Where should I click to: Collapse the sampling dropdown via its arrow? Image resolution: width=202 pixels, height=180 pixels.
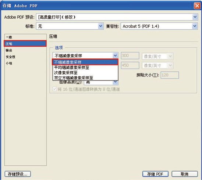pos(115,55)
